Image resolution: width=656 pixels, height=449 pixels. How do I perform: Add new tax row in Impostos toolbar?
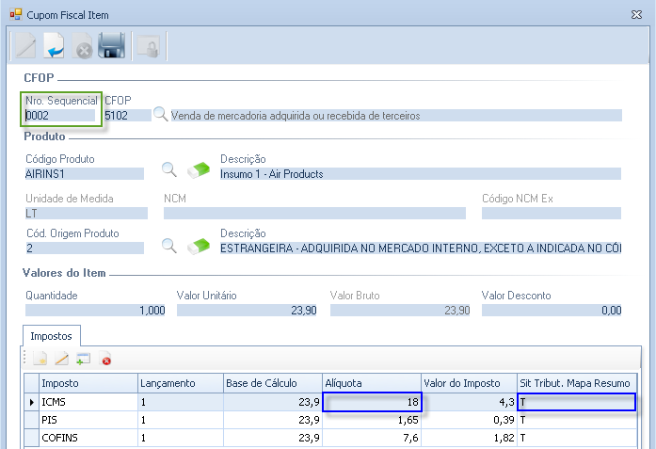(40, 359)
